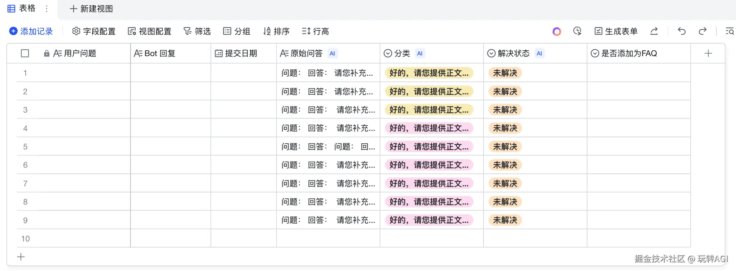This screenshot has height=271, width=736.
Task: Click the search records icon
Action: tap(730, 31)
